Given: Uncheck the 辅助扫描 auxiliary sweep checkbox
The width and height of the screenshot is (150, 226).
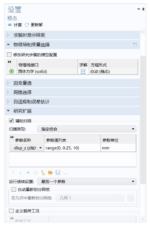Looking at the screenshot, I should (11, 121).
